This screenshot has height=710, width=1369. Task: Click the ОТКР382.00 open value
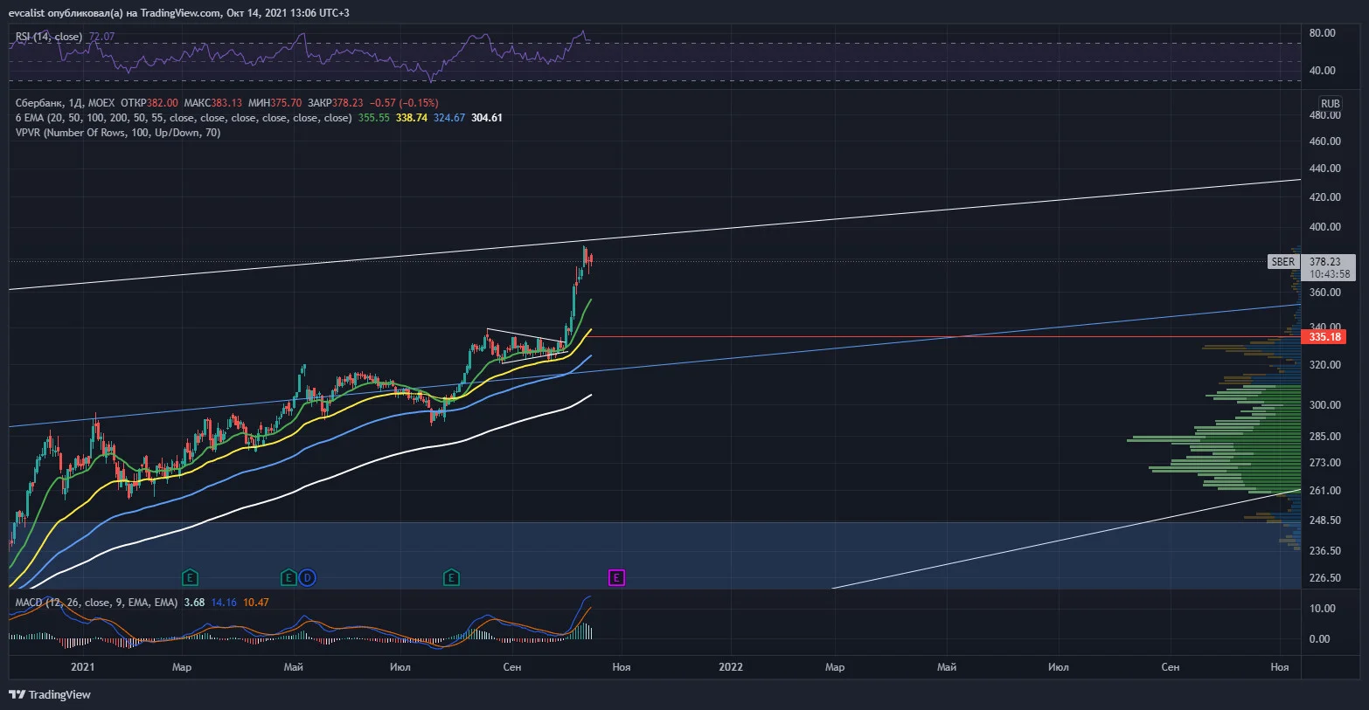pyautogui.click(x=149, y=103)
